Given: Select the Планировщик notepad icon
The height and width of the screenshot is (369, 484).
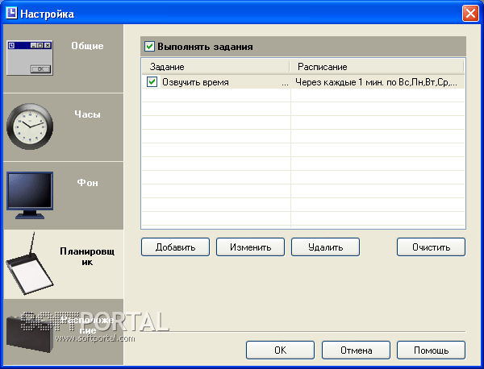Looking at the screenshot, I should click(x=30, y=263).
